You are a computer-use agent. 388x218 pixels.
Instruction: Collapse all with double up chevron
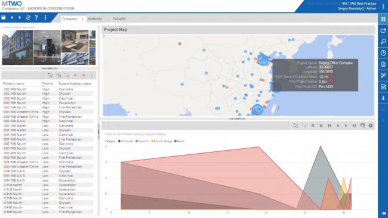point(313,126)
